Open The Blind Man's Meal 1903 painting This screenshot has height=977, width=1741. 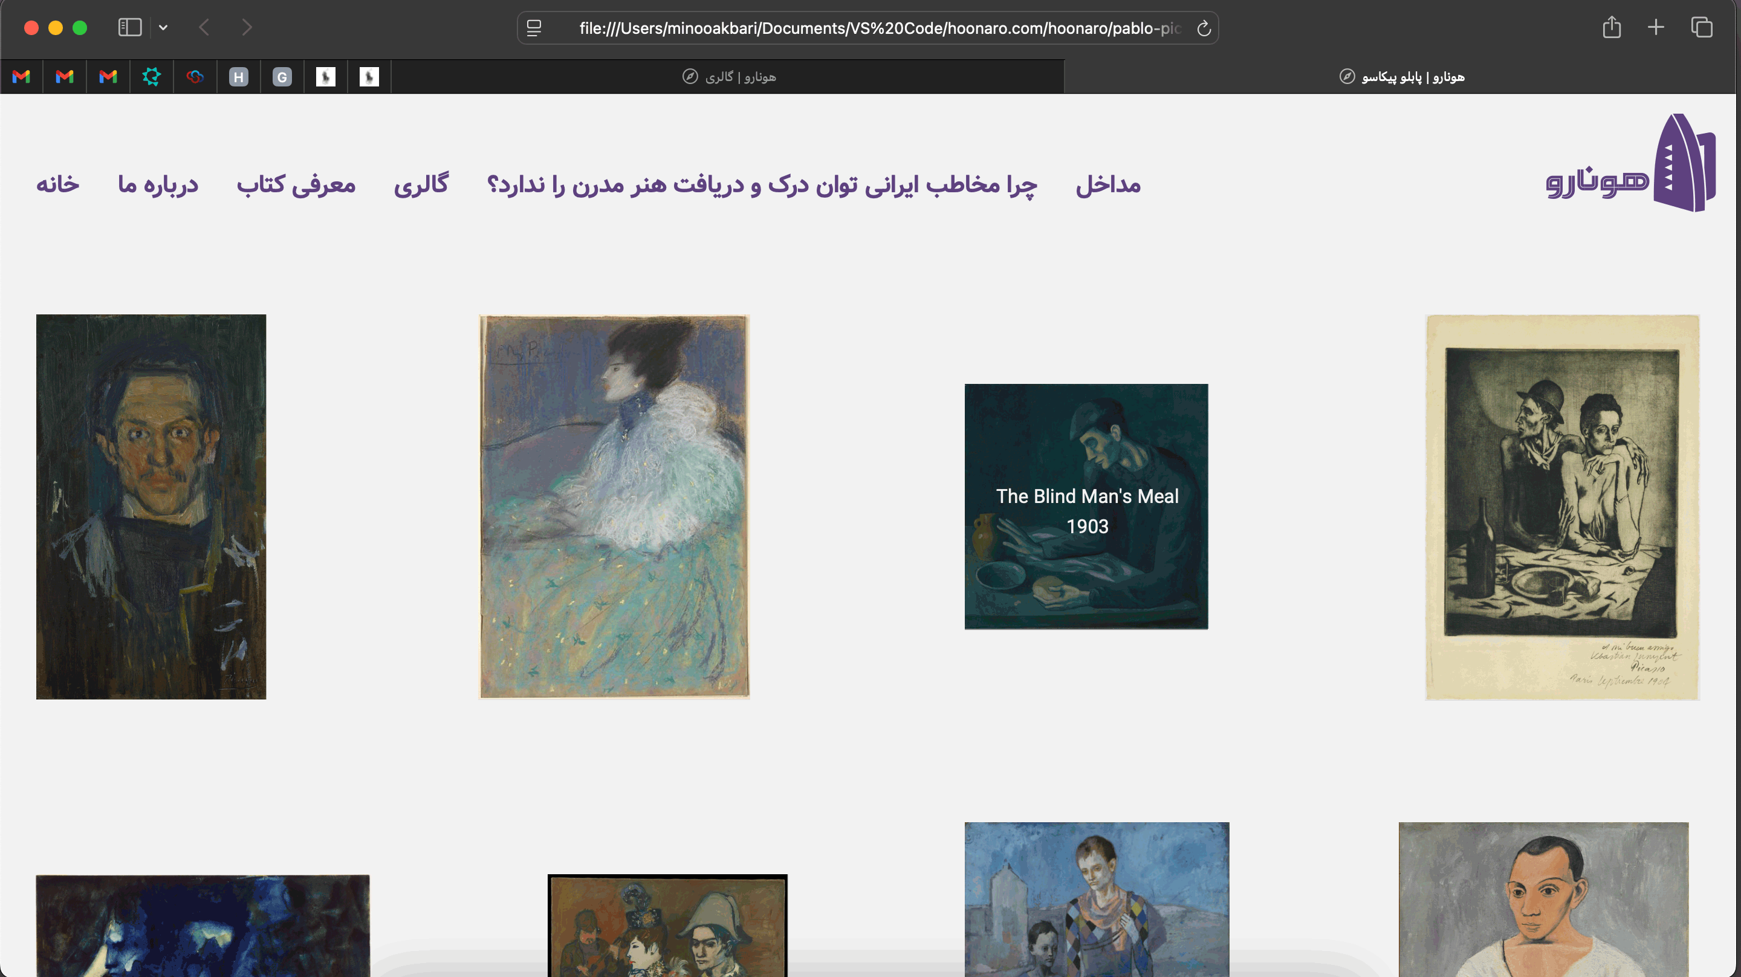[x=1086, y=507]
